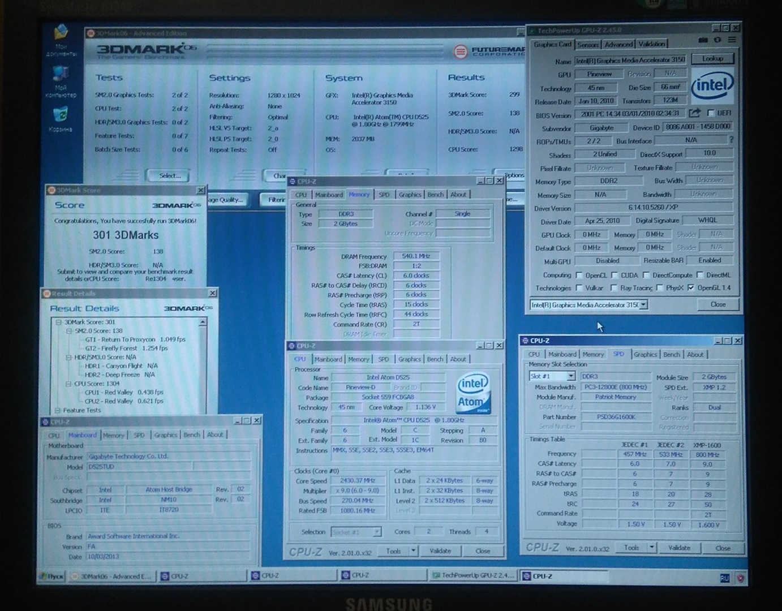This screenshot has width=782, height=611.
Task: Collapse the SM2.0 Score: 138 node
Action: pos(69,331)
